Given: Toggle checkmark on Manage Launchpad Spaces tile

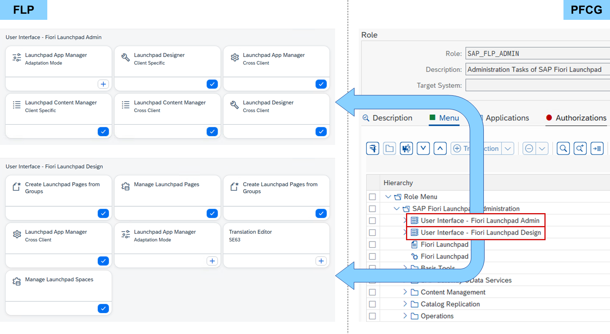Looking at the screenshot, I should (x=103, y=308).
